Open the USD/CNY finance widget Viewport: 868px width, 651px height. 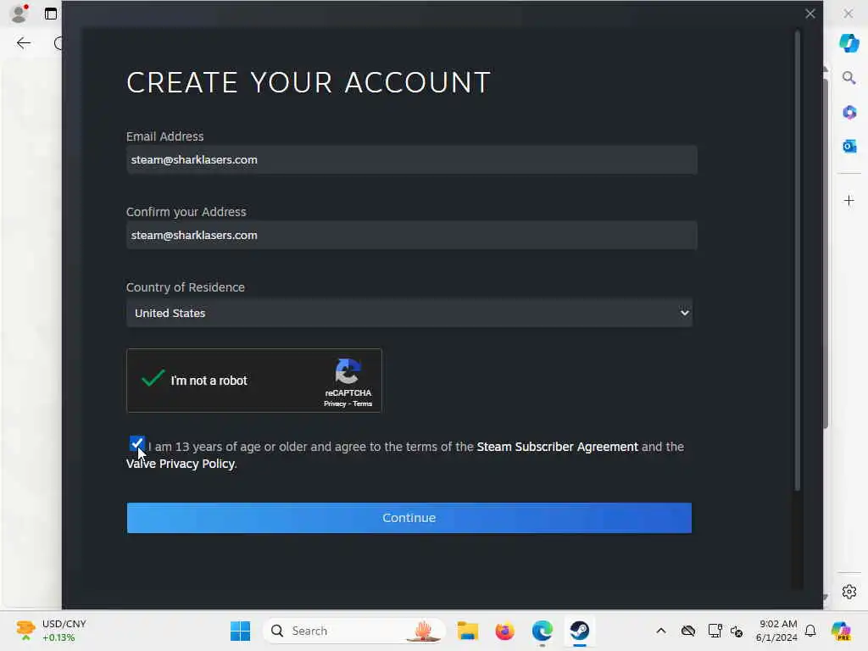coord(51,631)
